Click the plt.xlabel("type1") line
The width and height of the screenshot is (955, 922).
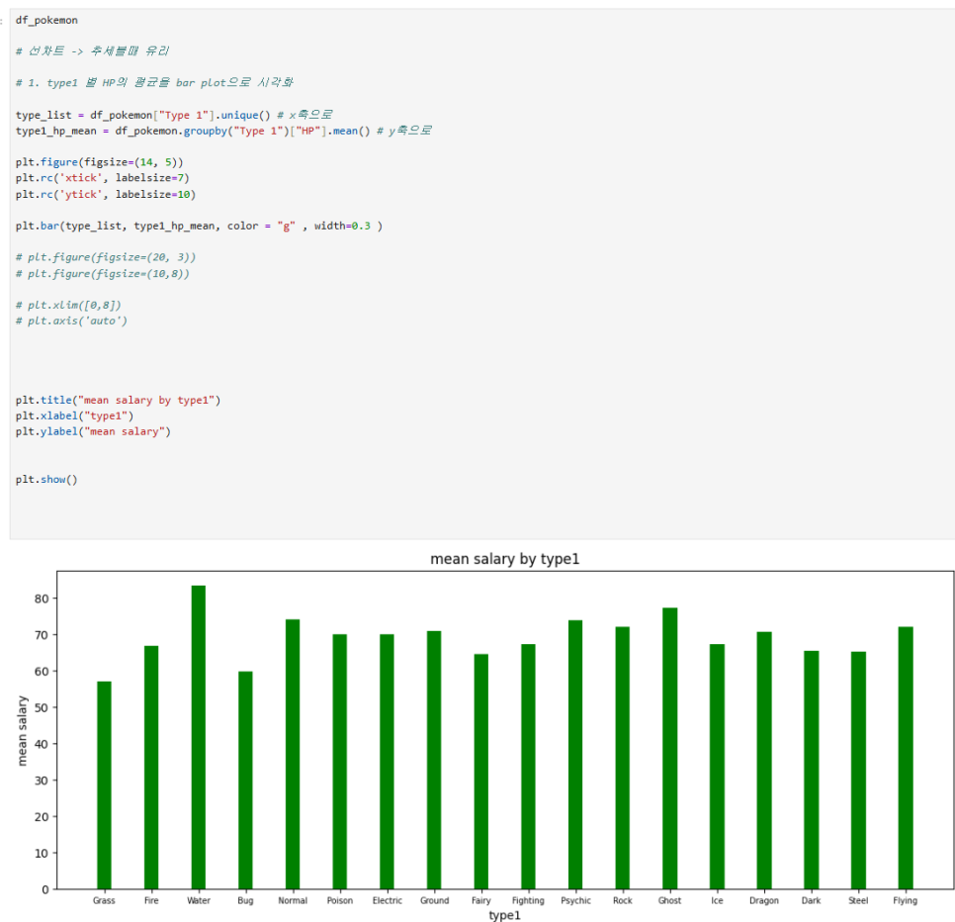click(74, 415)
